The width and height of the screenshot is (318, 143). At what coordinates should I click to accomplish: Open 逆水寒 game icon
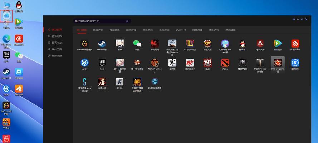coord(172,63)
